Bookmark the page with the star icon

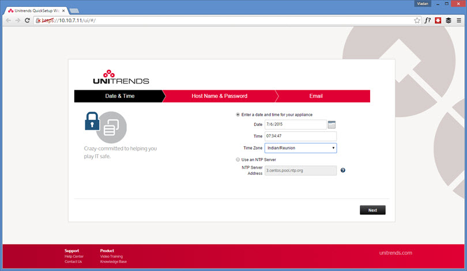[417, 21]
